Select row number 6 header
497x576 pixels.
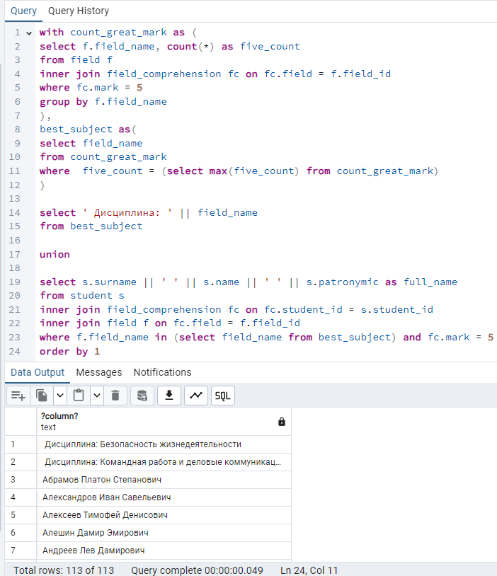click(21, 533)
